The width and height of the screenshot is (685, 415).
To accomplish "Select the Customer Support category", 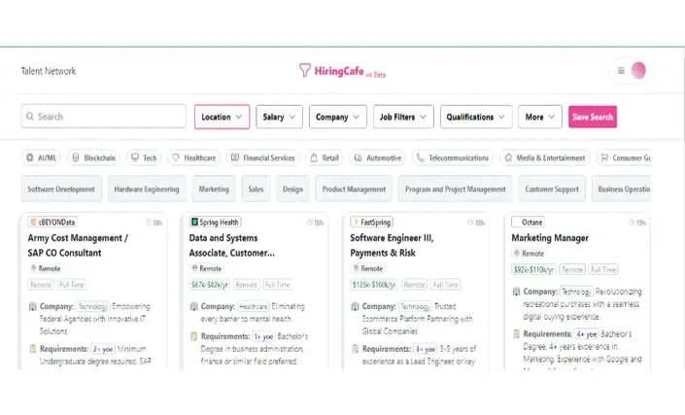I will 552,189.
